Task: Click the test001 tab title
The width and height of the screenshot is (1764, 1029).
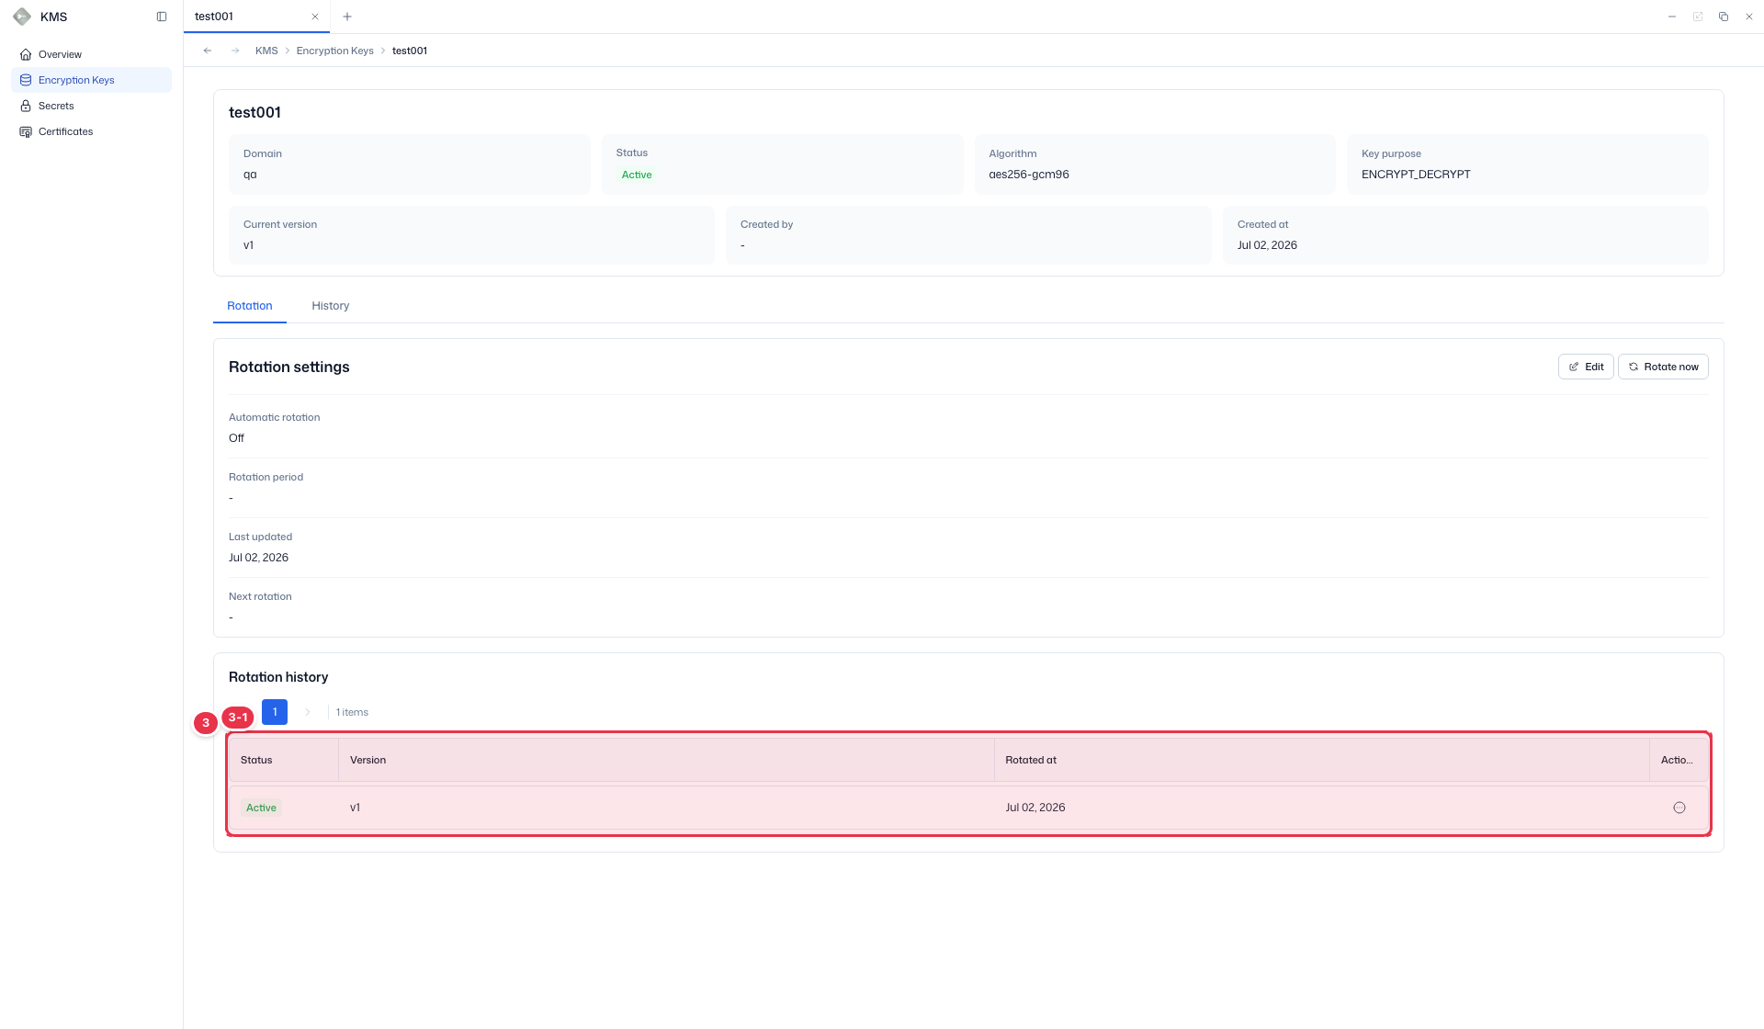Action: click(x=214, y=17)
